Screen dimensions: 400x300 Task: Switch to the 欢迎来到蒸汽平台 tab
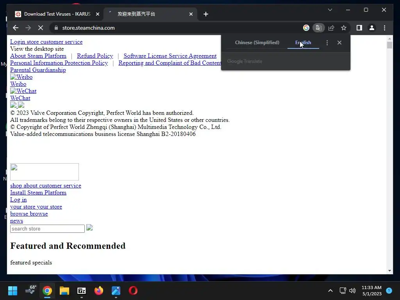(x=150, y=14)
